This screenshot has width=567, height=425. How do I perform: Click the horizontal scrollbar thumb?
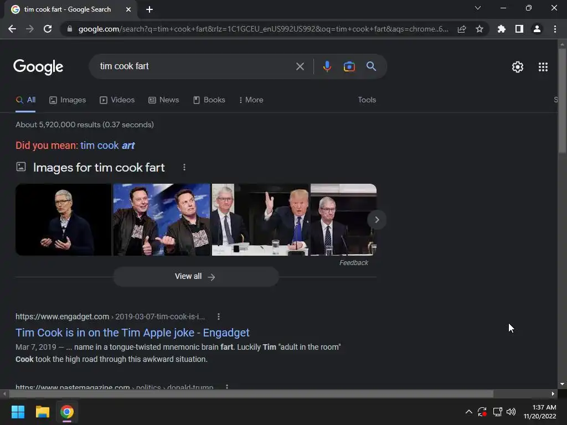[x=251, y=394]
